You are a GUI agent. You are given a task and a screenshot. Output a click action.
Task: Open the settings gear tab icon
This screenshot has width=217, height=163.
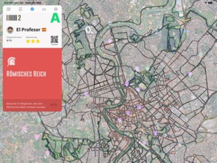(x=56, y=9)
